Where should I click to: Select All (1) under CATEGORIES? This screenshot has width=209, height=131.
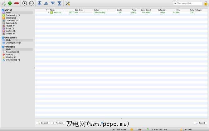pos(17,40)
